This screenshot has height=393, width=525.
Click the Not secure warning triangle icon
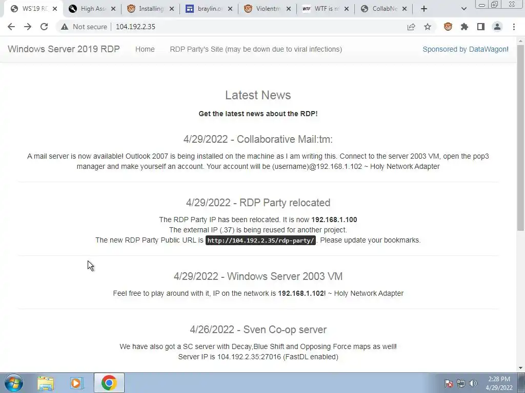coord(65,27)
